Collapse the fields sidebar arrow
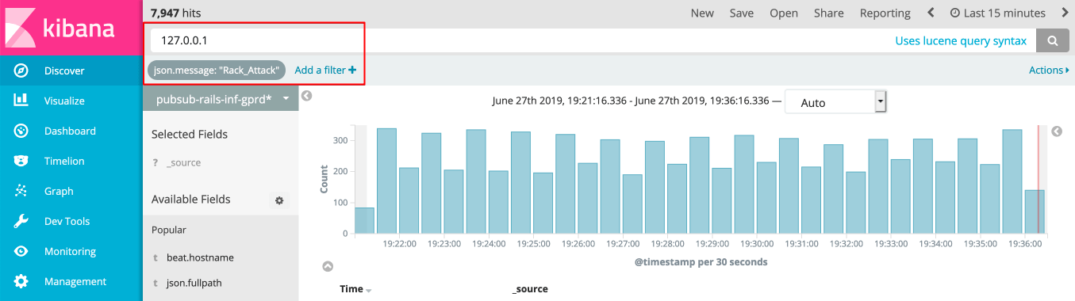 [307, 96]
